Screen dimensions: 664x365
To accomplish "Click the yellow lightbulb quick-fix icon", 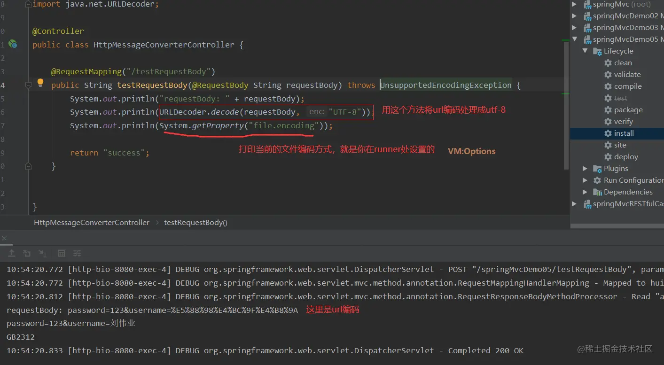I will coord(40,83).
